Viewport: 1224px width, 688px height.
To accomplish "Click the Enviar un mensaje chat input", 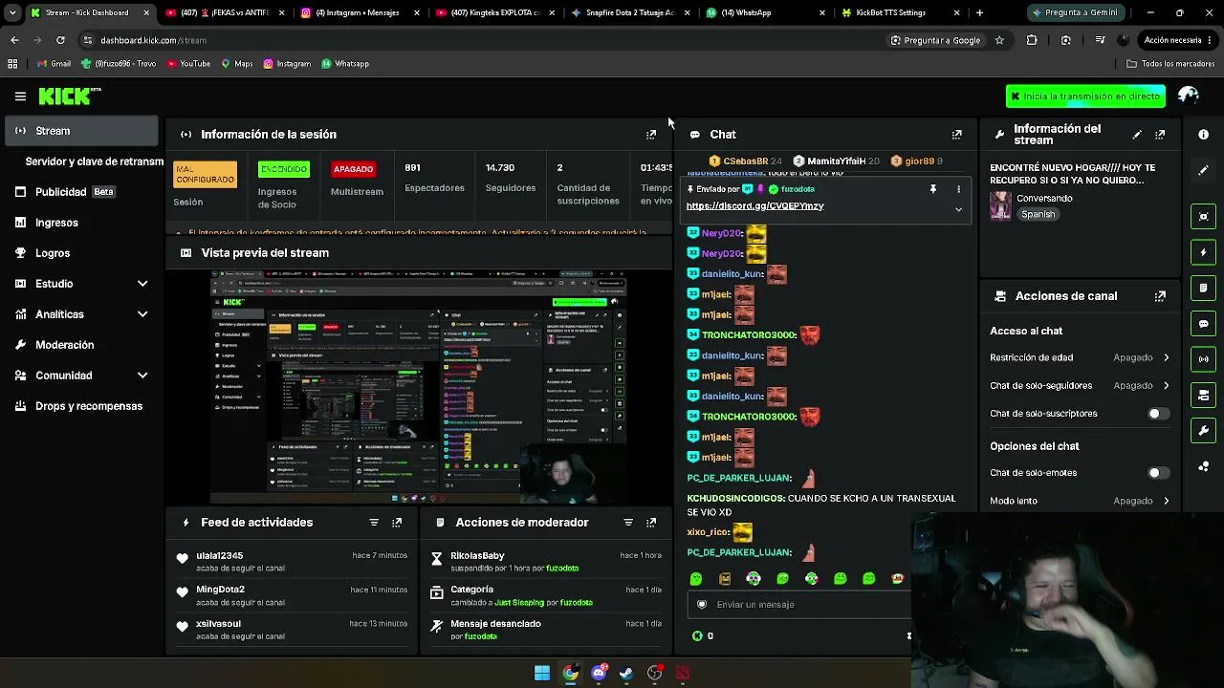I will click(798, 605).
